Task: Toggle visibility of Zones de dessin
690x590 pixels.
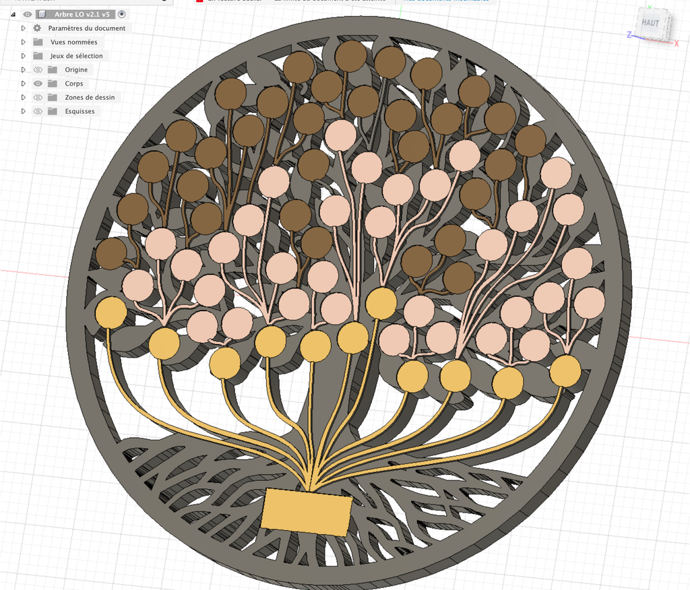Action: [x=38, y=97]
